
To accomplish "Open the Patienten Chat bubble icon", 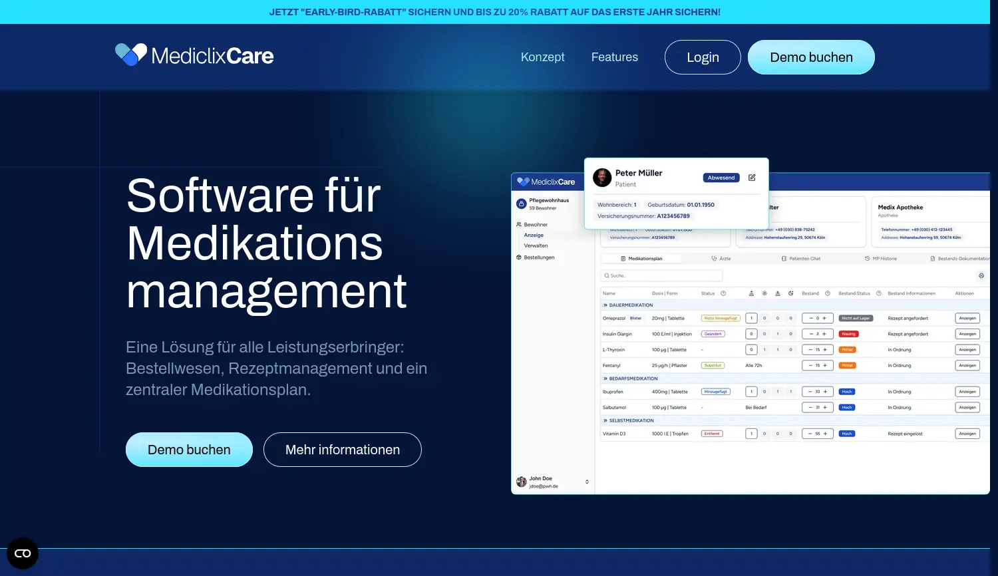I will (784, 259).
